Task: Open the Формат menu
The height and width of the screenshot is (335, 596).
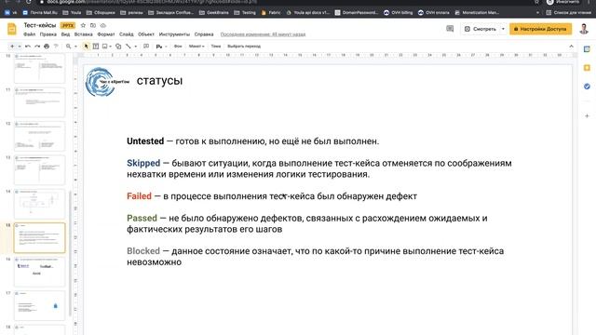Action: click(x=106, y=34)
